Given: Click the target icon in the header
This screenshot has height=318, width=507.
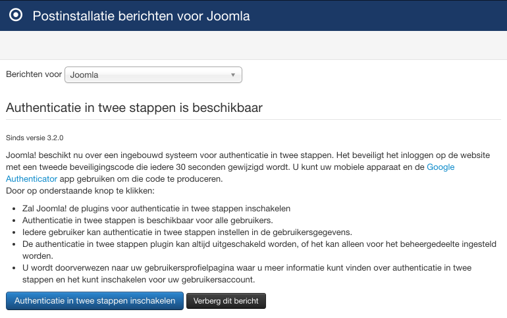Looking at the screenshot, I should coord(16,15).
